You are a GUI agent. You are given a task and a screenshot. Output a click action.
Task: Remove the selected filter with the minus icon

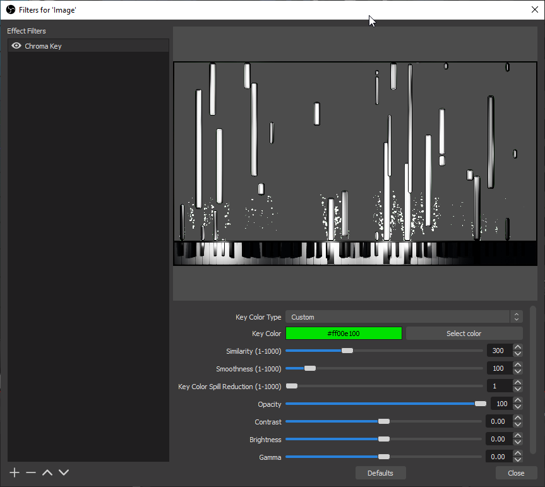pyautogui.click(x=31, y=472)
